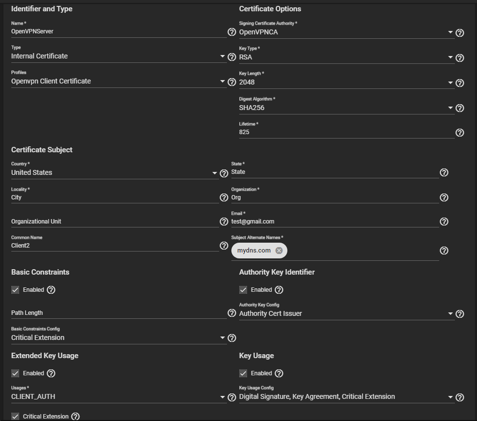The height and width of the screenshot is (421, 477).
Task: Click help icon for Path Length
Action: coord(232,313)
